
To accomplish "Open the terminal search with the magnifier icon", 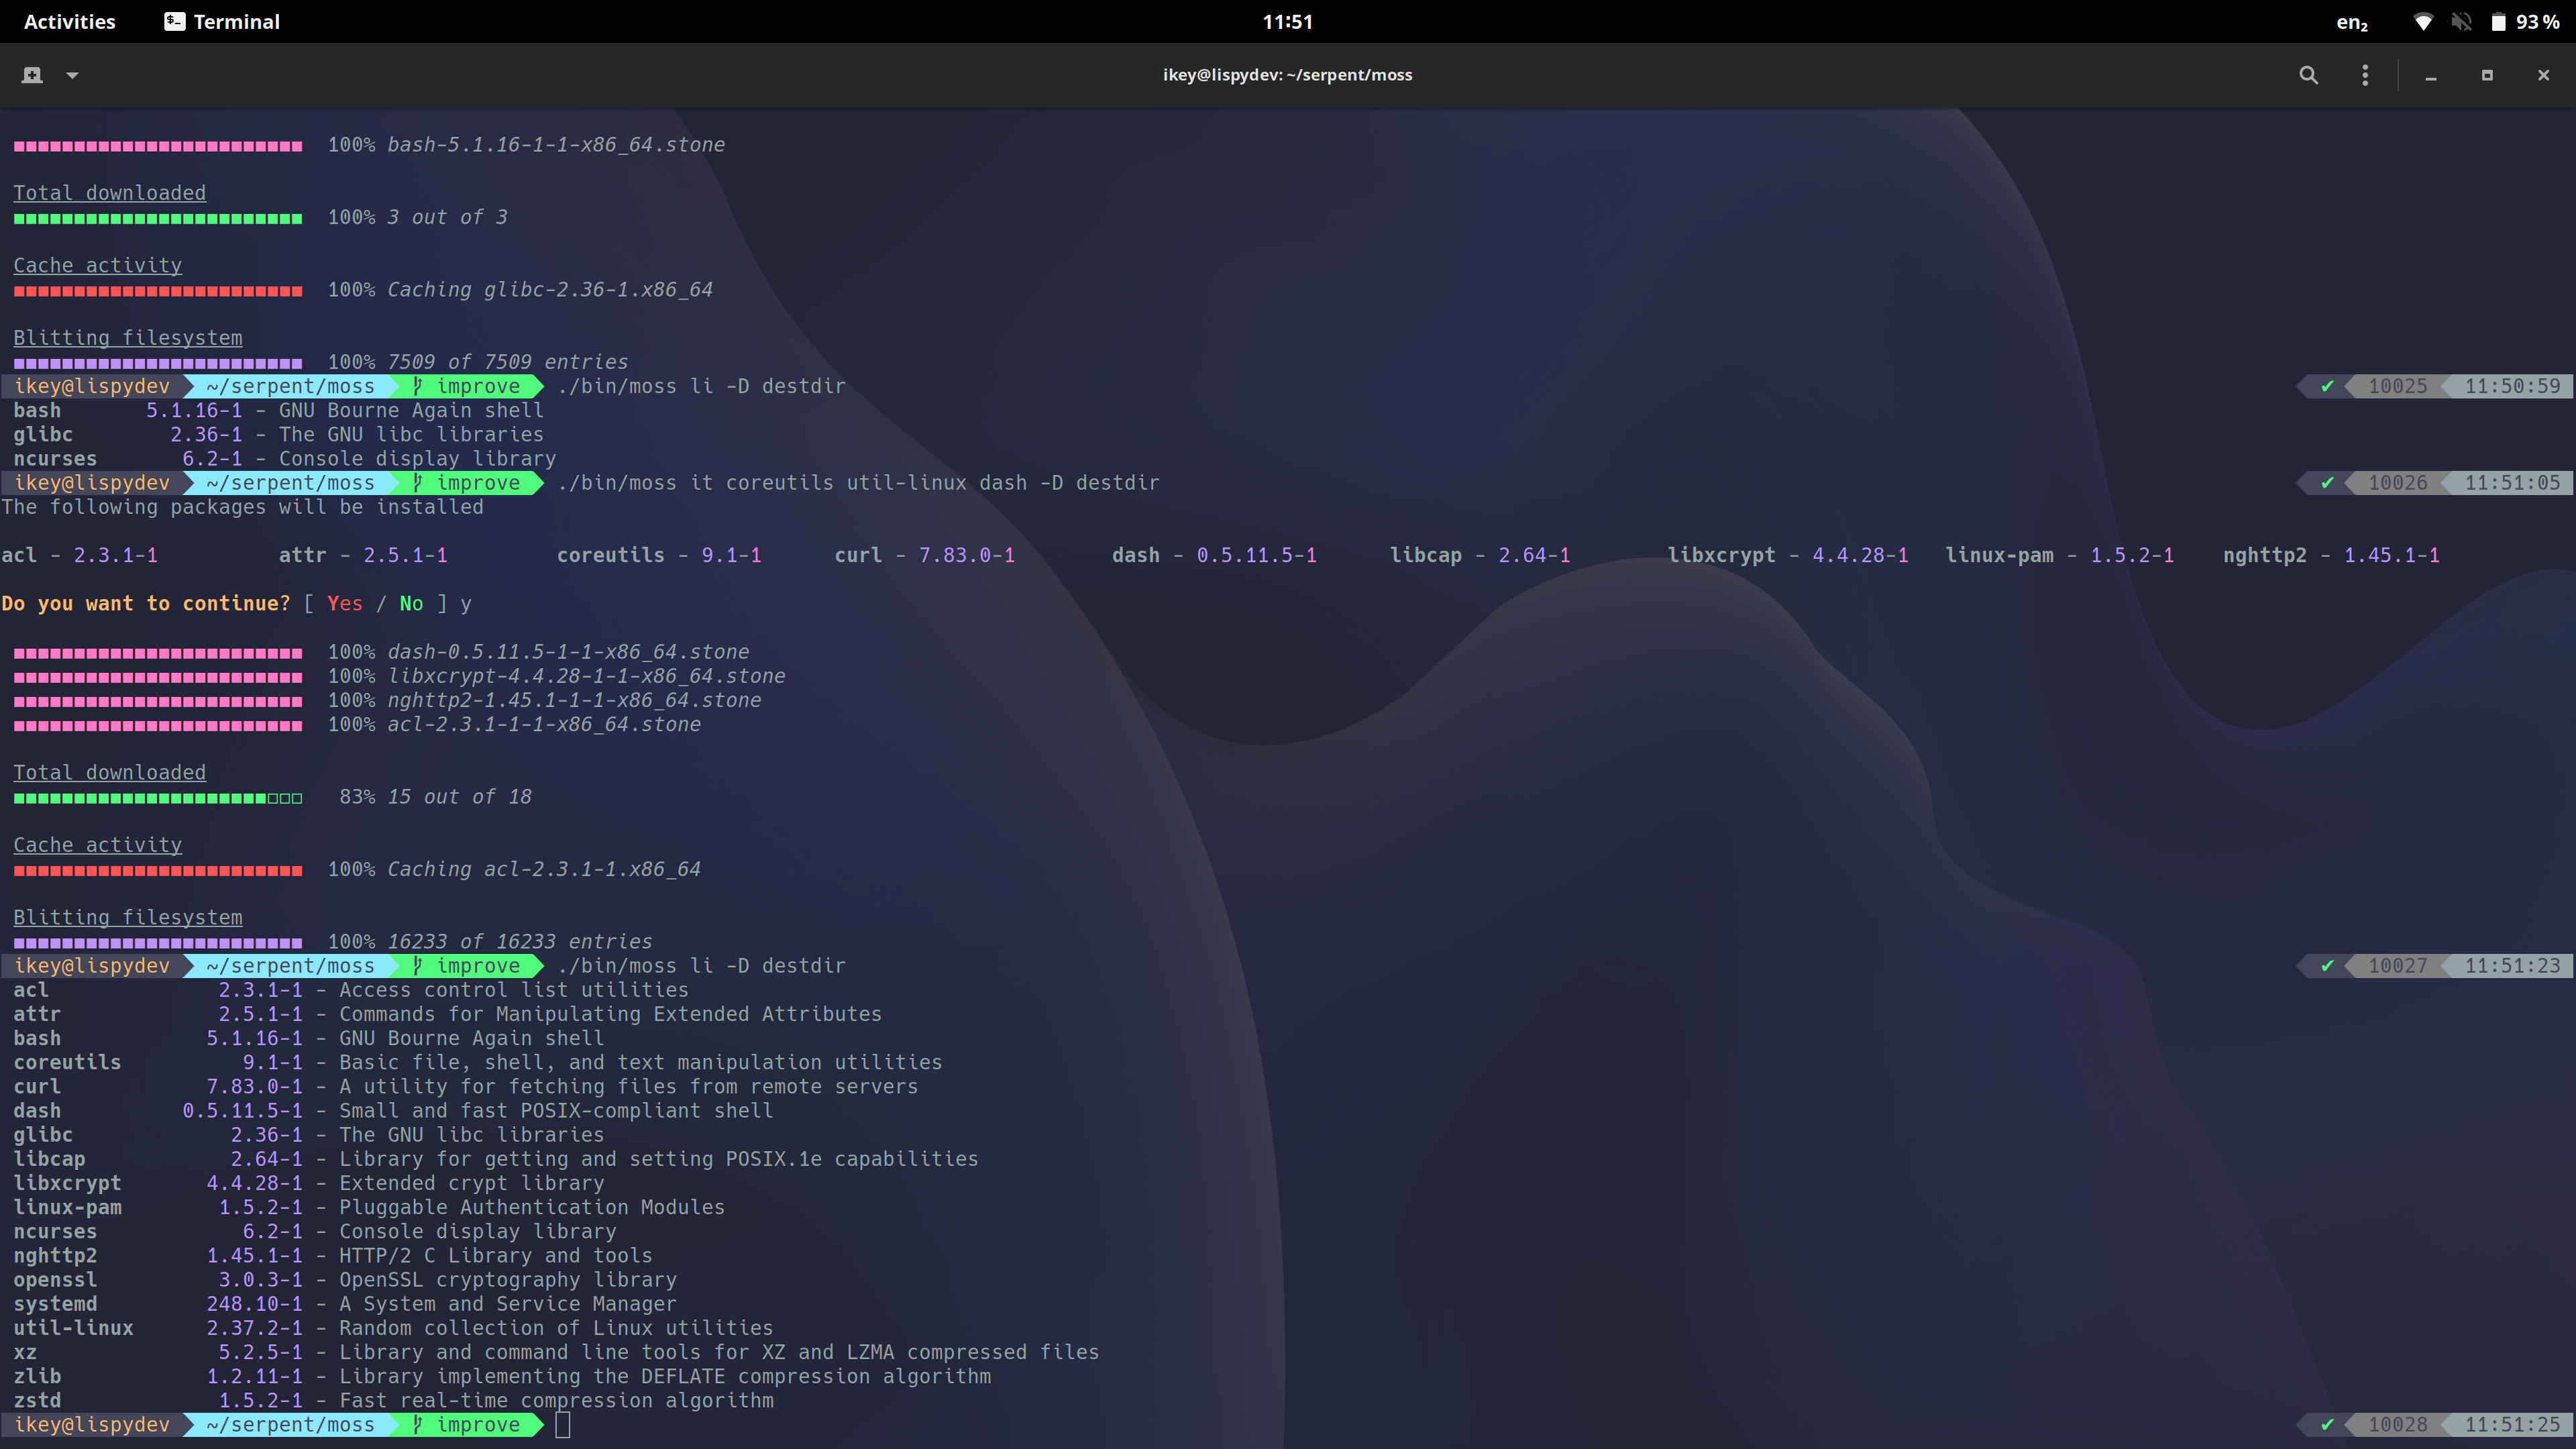I will (2308, 75).
